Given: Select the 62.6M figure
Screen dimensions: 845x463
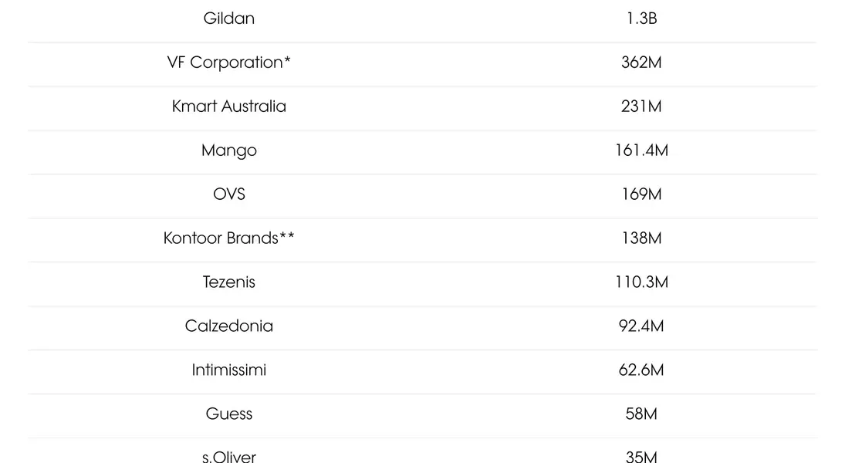Looking at the screenshot, I should (641, 370).
